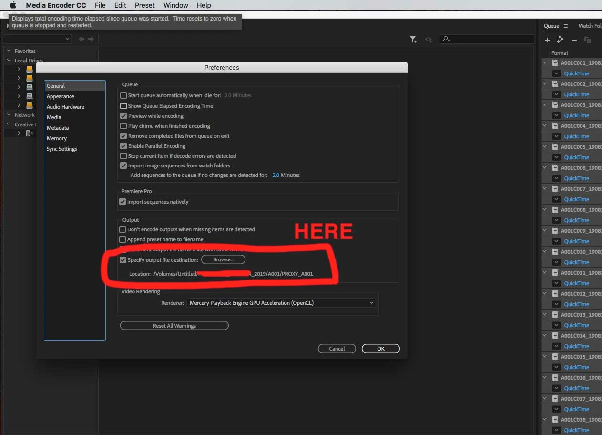Enable Show Queue Elapsed Encoding Time
This screenshot has width=602, height=435.
point(123,106)
